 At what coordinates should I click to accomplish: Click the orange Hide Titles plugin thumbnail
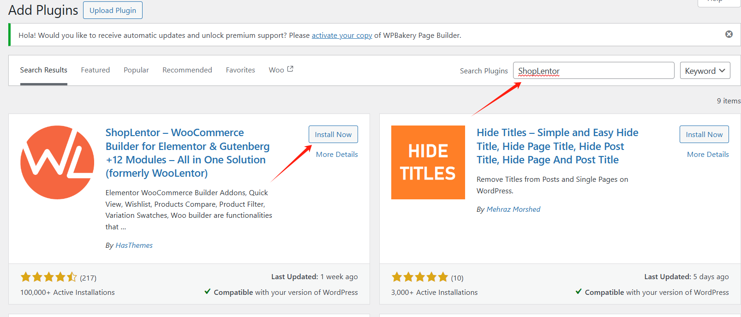click(428, 162)
